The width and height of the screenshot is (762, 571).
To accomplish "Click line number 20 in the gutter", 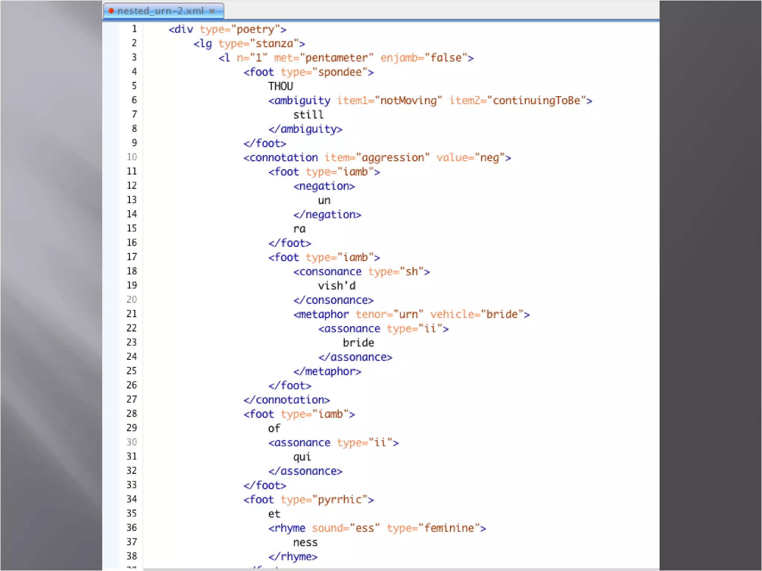I will point(132,299).
